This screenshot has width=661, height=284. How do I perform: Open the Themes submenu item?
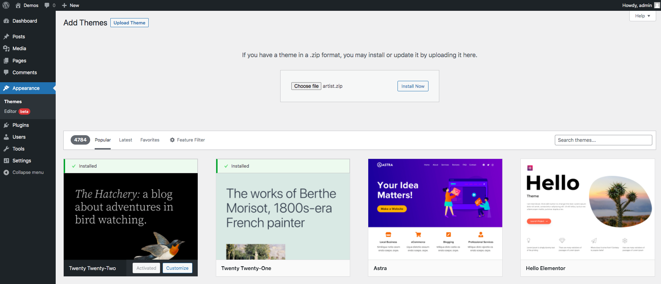pos(13,101)
